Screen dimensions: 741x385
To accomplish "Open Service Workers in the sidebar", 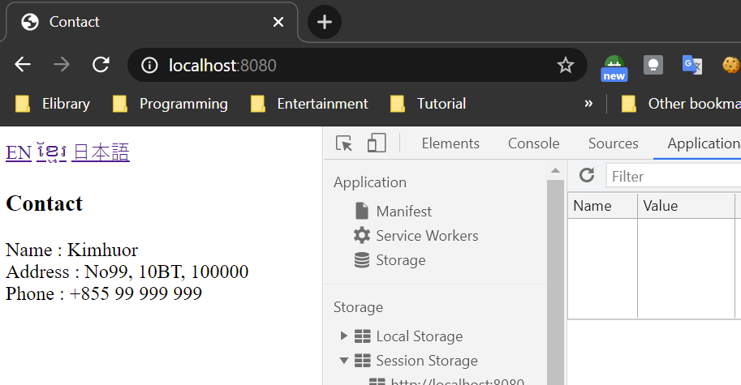I will 427,236.
